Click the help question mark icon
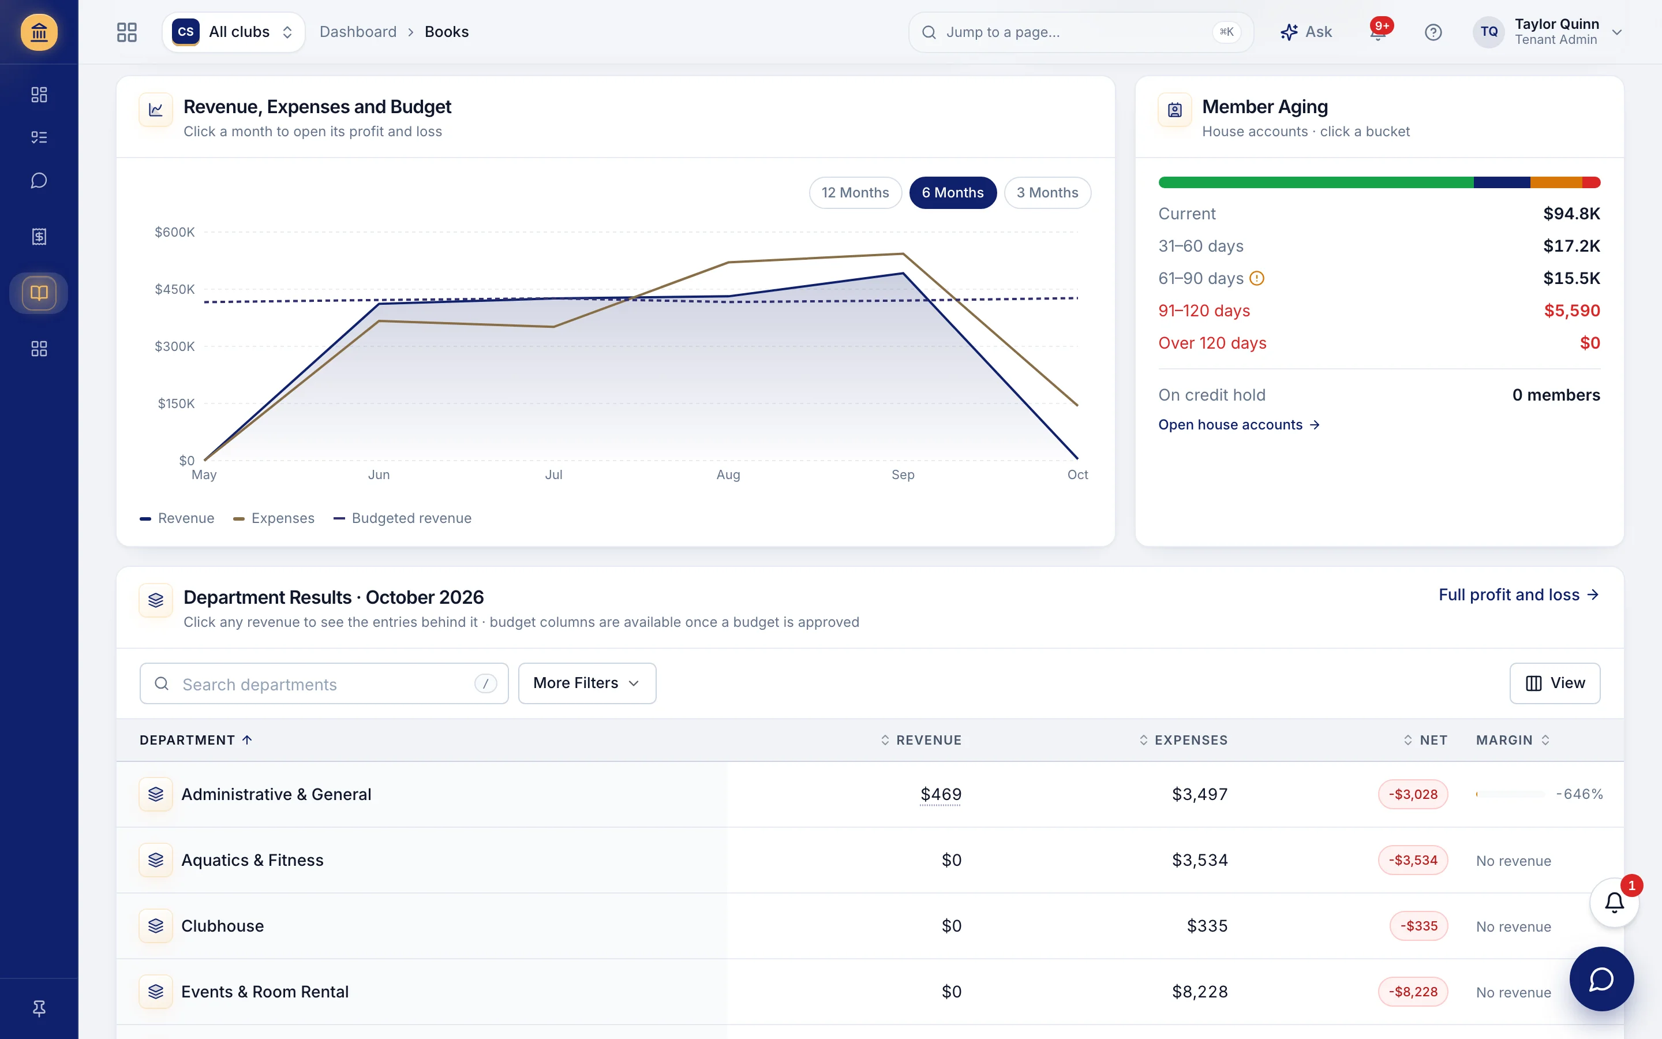 (x=1433, y=32)
